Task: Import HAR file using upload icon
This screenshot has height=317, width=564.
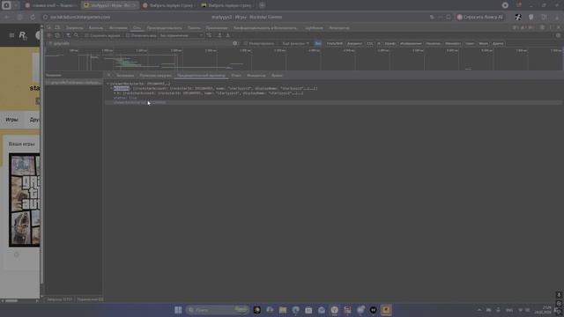Action: (219, 35)
